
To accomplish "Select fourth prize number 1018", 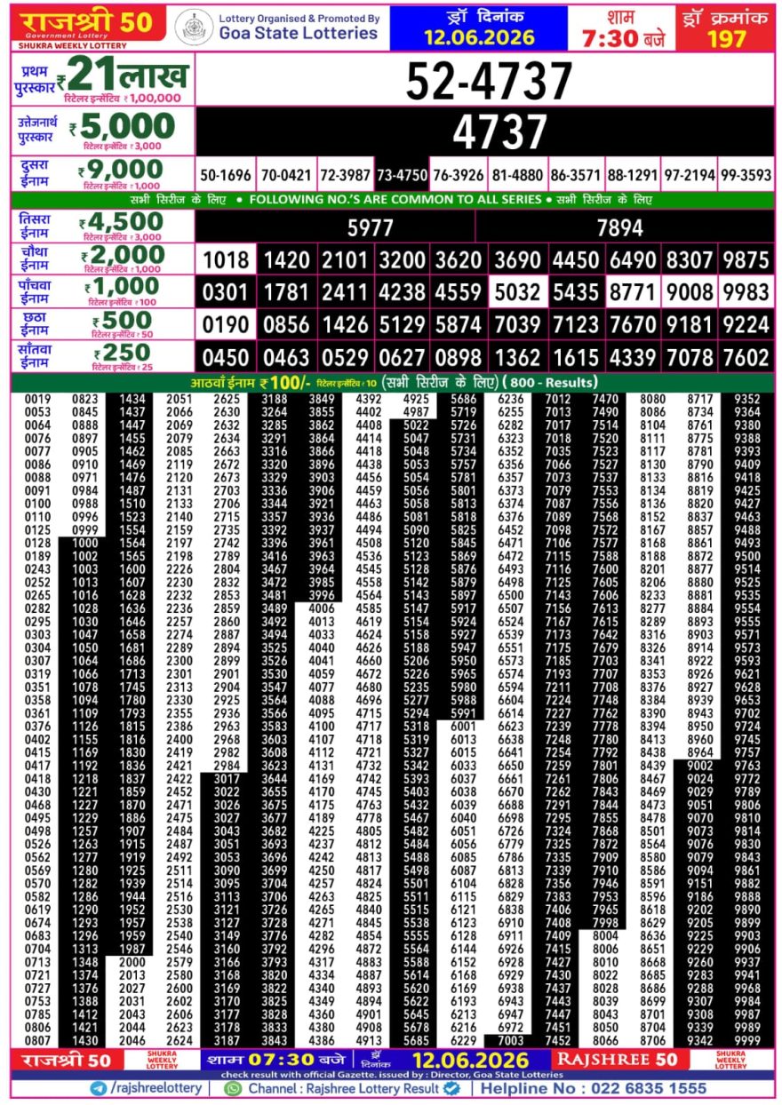I will tap(227, 260).
